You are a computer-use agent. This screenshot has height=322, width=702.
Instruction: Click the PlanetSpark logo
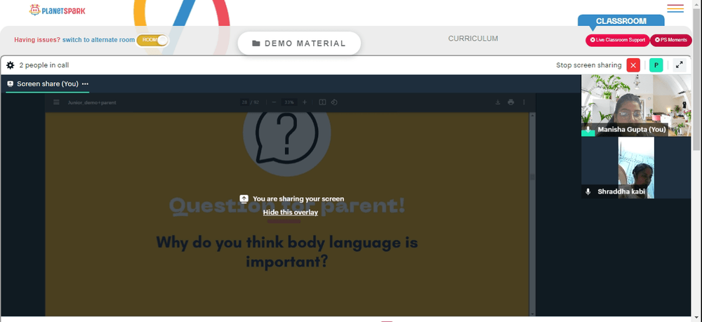click(x=58, y=10)
